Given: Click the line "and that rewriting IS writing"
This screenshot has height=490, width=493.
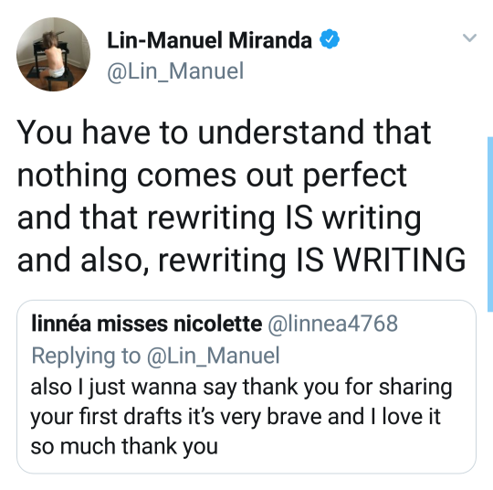Looking at the screenshot, I should 219,218.
